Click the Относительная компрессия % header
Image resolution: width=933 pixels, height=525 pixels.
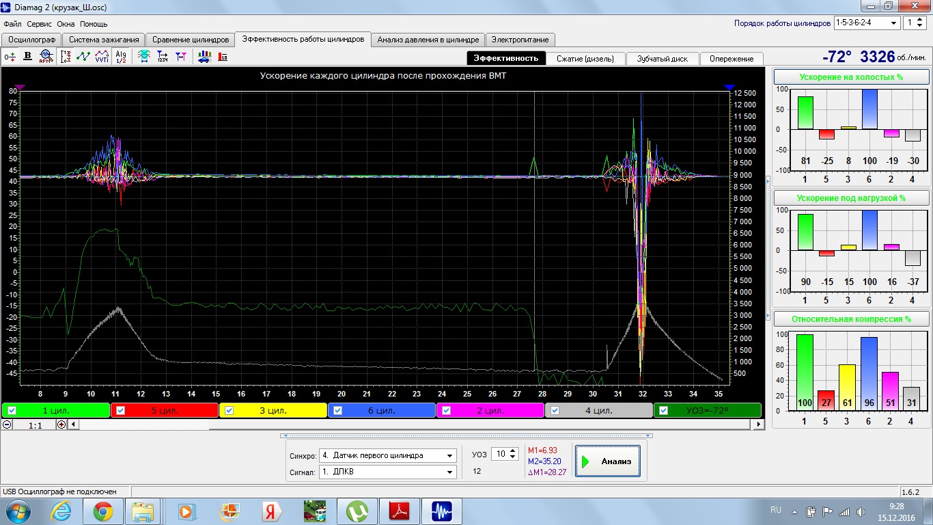point(851,319)
